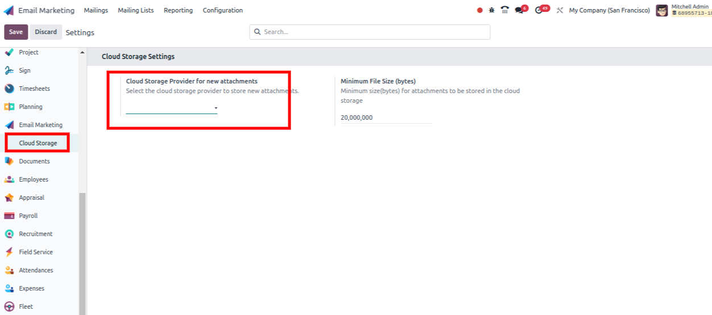Open the Reporting menu

click(178, 10)
